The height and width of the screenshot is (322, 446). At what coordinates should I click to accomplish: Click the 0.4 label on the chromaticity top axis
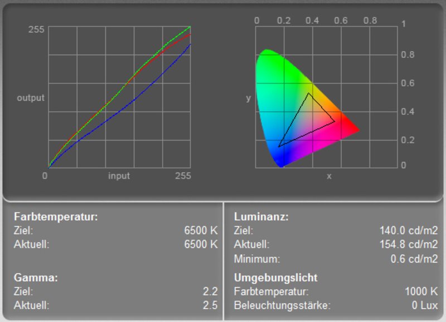[x=312, y=21]
